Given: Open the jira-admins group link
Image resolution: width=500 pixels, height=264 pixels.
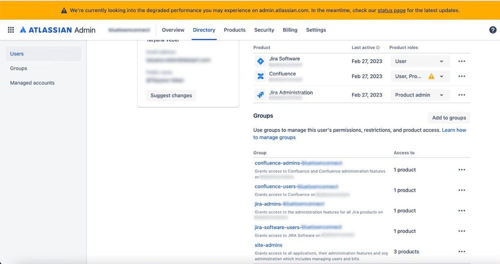Looking at the screenshot, I should click(289, 204).
